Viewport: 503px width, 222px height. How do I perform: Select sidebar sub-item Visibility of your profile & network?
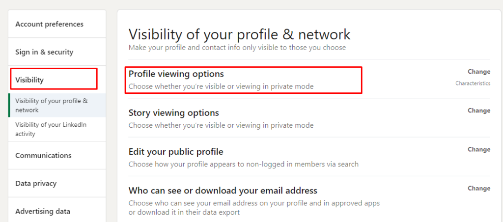[57, 105]
